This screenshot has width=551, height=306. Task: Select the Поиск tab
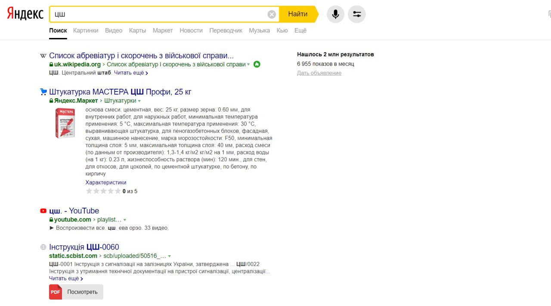(x=58, y=31)
